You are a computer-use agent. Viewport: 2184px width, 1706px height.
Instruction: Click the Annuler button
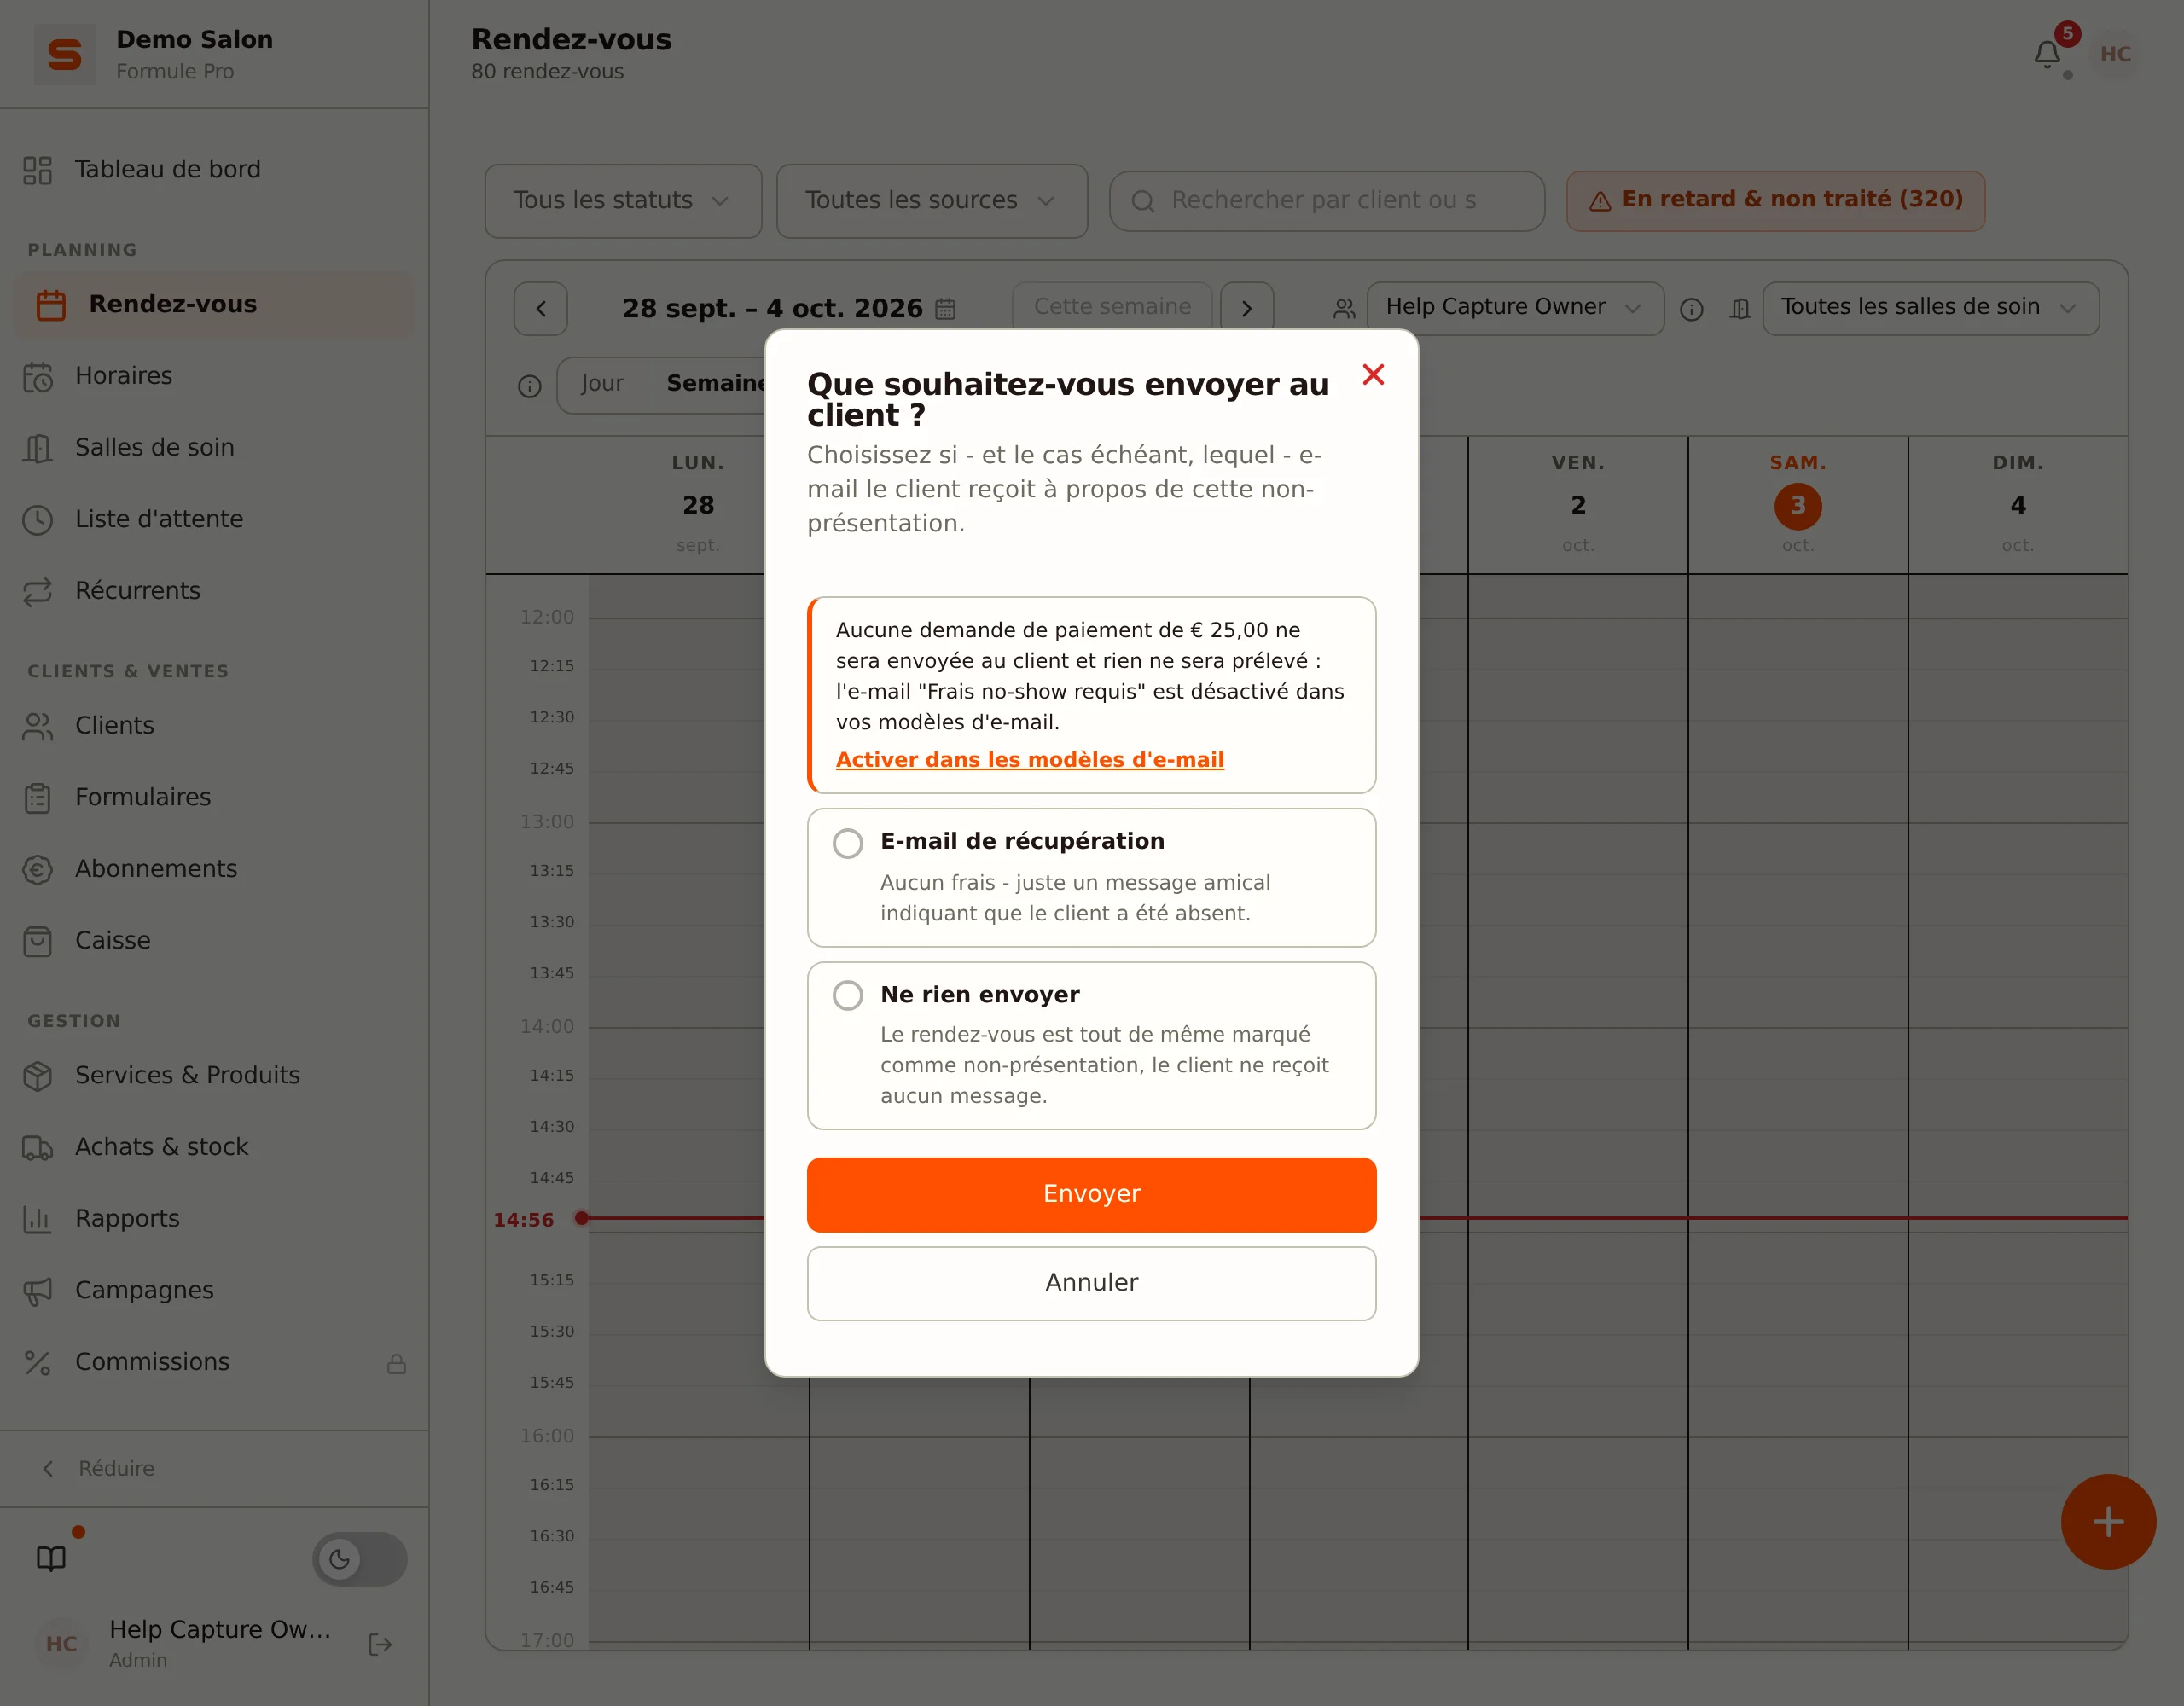pyautogui.click(x=1091, y=1283)
